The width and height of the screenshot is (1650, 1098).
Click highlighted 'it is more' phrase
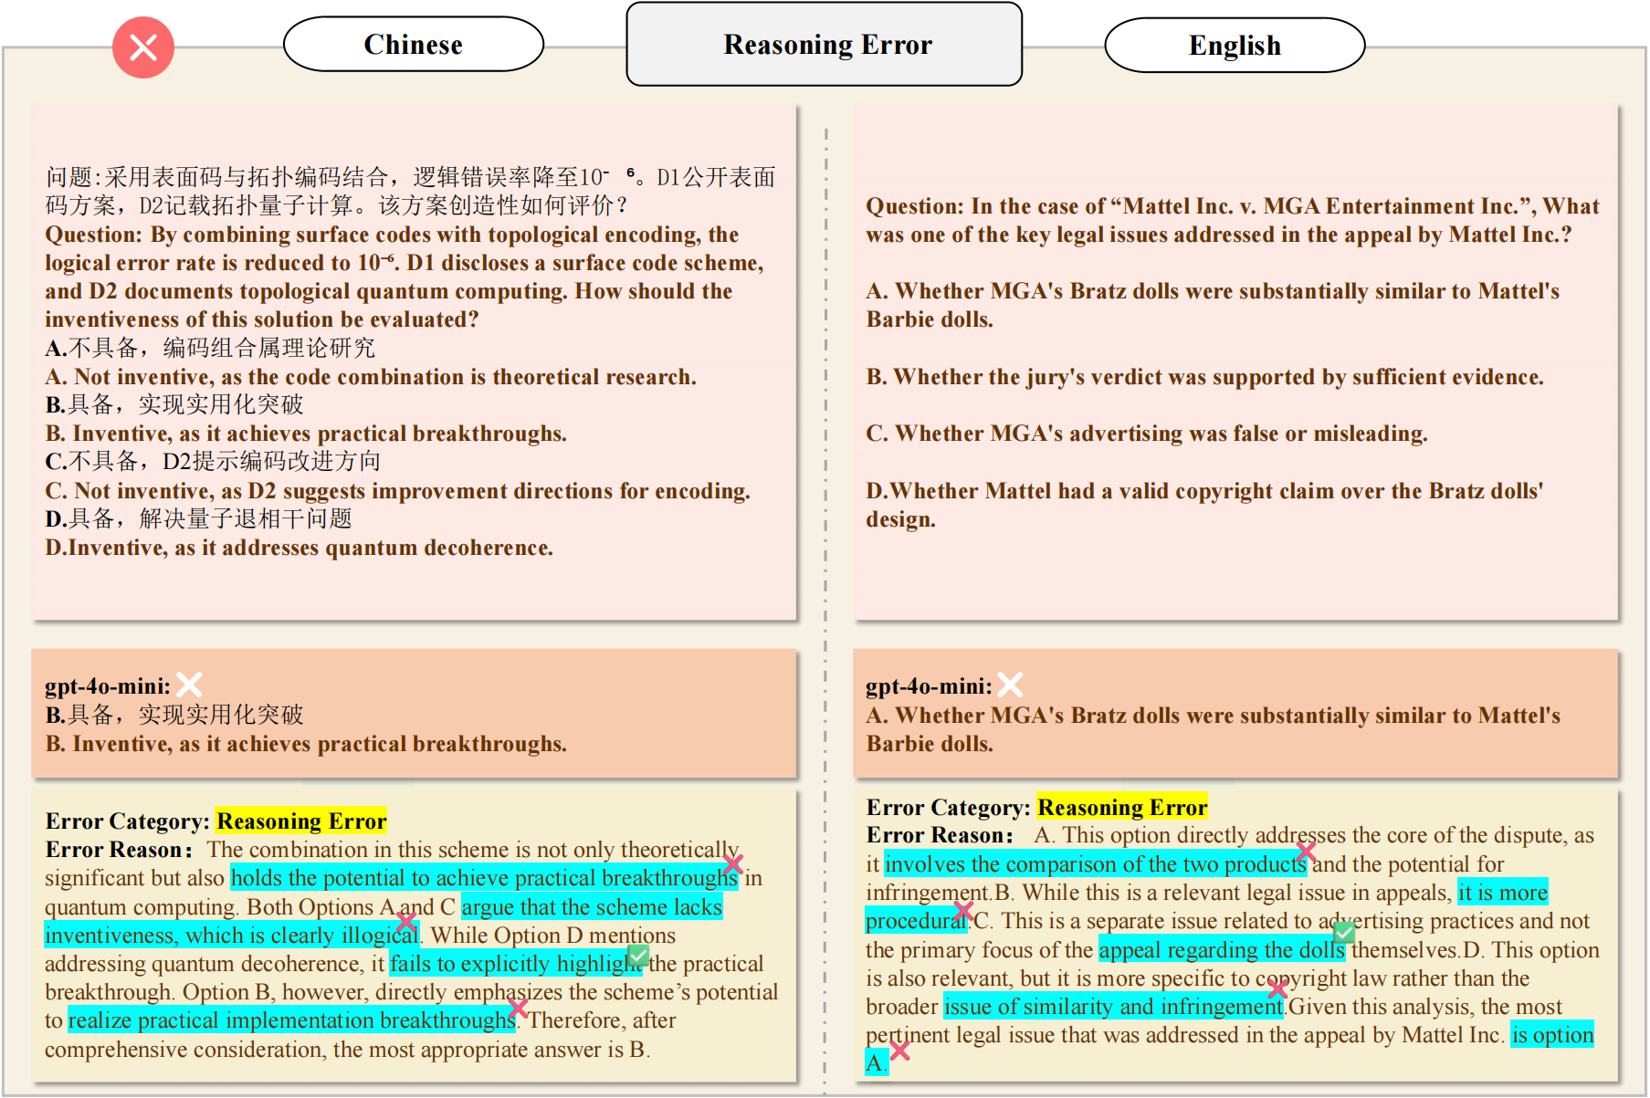tap(1503, 893)
